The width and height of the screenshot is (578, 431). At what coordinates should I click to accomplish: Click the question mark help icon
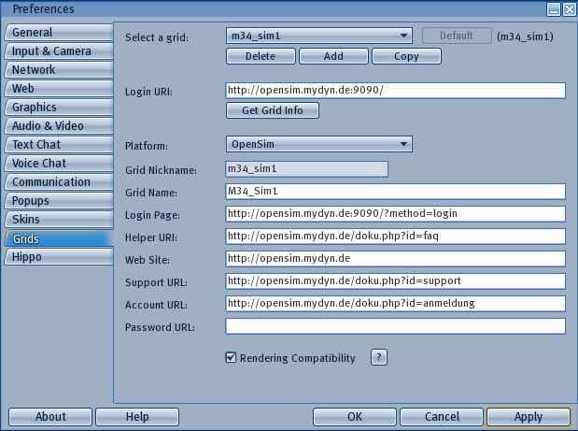(x=379, y=357)
